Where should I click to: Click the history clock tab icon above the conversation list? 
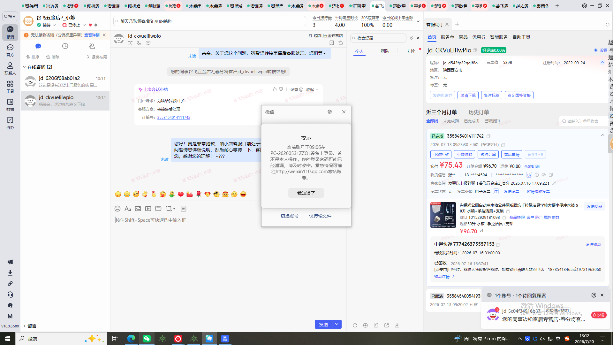pos(65,46)
